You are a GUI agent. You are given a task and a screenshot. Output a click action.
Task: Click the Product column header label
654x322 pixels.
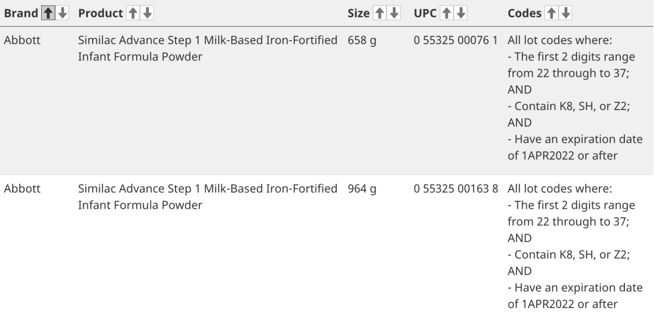pyautogui.click(x=100, y=13)
